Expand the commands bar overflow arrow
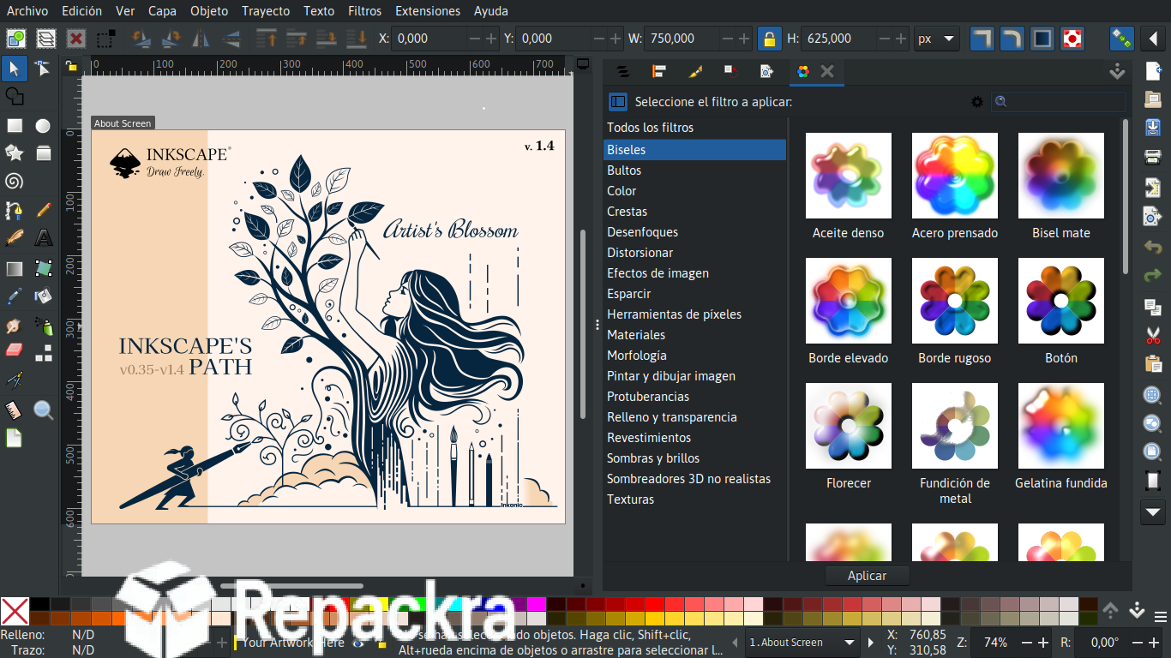 pyautogui.click(x=1153, y=512)
